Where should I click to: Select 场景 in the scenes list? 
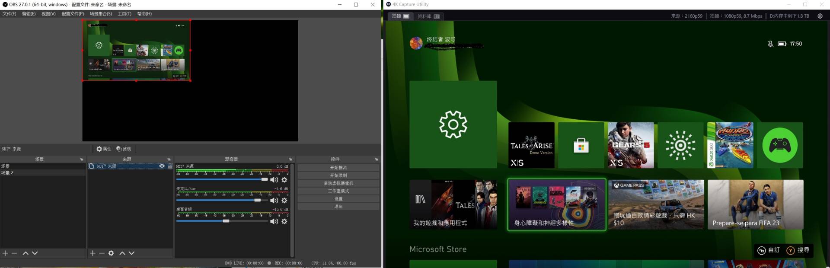pyautogui.click(x=43, y=166)
